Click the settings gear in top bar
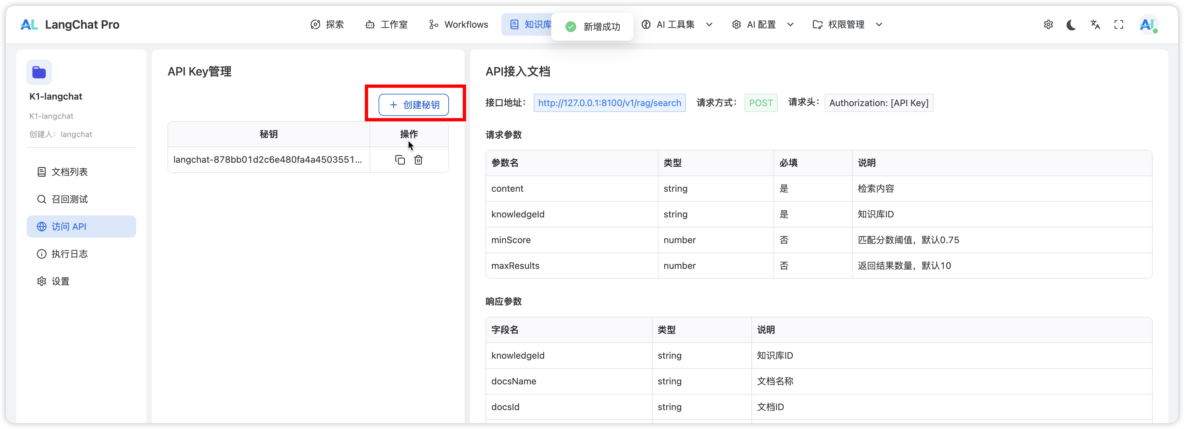The width and height of the screenshot is (1184, 429). [1048, 25]
